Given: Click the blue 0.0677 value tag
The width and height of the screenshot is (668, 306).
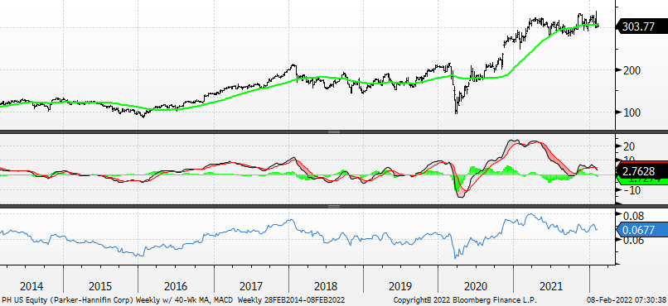Looking at the screenshot, I should click(x=641, y=230).
